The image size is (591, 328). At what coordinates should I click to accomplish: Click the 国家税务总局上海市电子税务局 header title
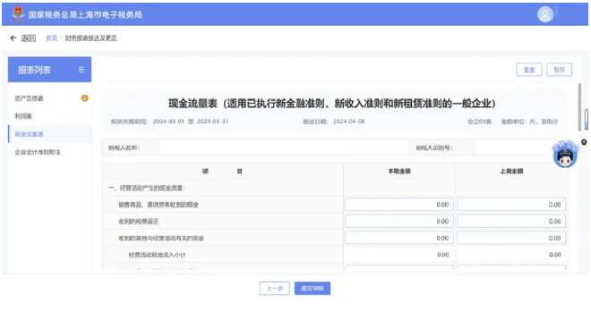[x=85, y=14]
